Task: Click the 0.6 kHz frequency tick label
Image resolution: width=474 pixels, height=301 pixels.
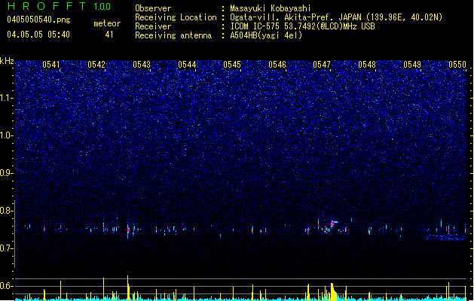Action: (6, 286)
